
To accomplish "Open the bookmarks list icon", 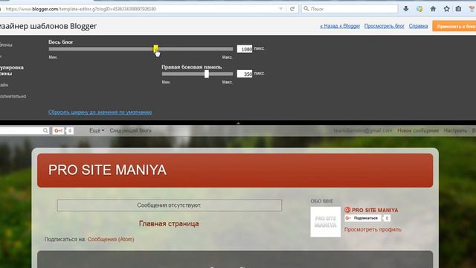I will pyautogui.click(x=458, y=9).
